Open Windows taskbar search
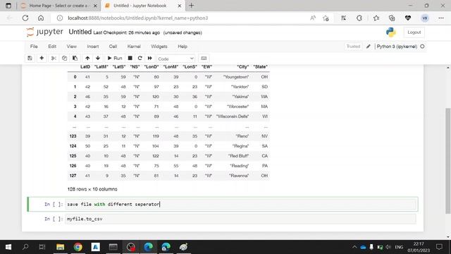This screenshot has width=451, height=254. click(x=25, y=247)
